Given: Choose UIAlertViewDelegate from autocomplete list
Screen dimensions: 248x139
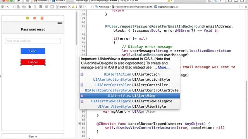Looking at the screenshot, I should pyautogui.click(x=130, y=101).
